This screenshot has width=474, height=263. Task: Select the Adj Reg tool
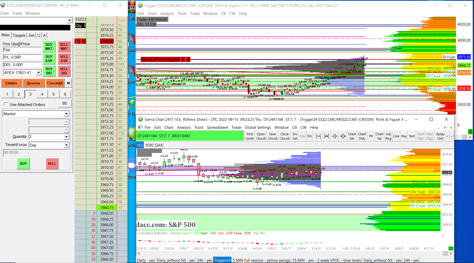point(388,136)
